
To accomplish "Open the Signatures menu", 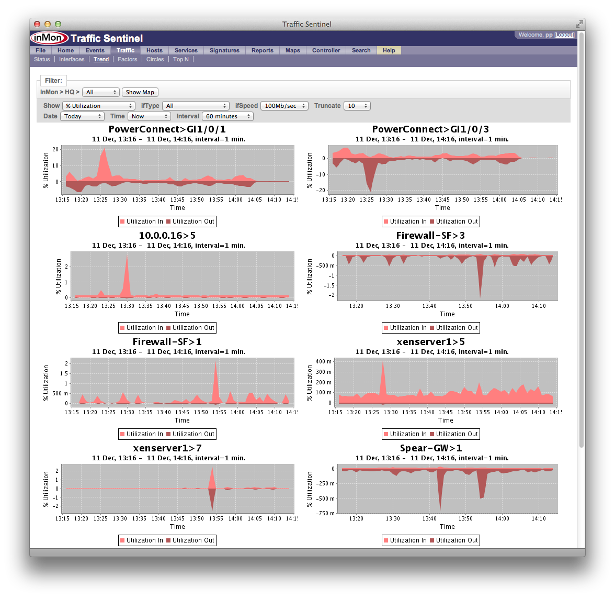I will tap(224, 50).
